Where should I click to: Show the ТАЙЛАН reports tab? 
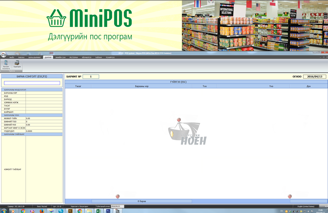point(98,57)
